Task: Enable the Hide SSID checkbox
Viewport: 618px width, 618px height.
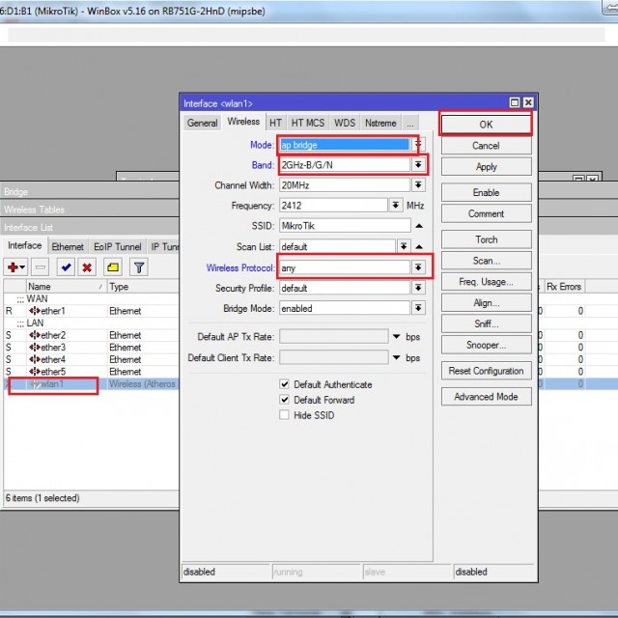Action: point(284,414)
